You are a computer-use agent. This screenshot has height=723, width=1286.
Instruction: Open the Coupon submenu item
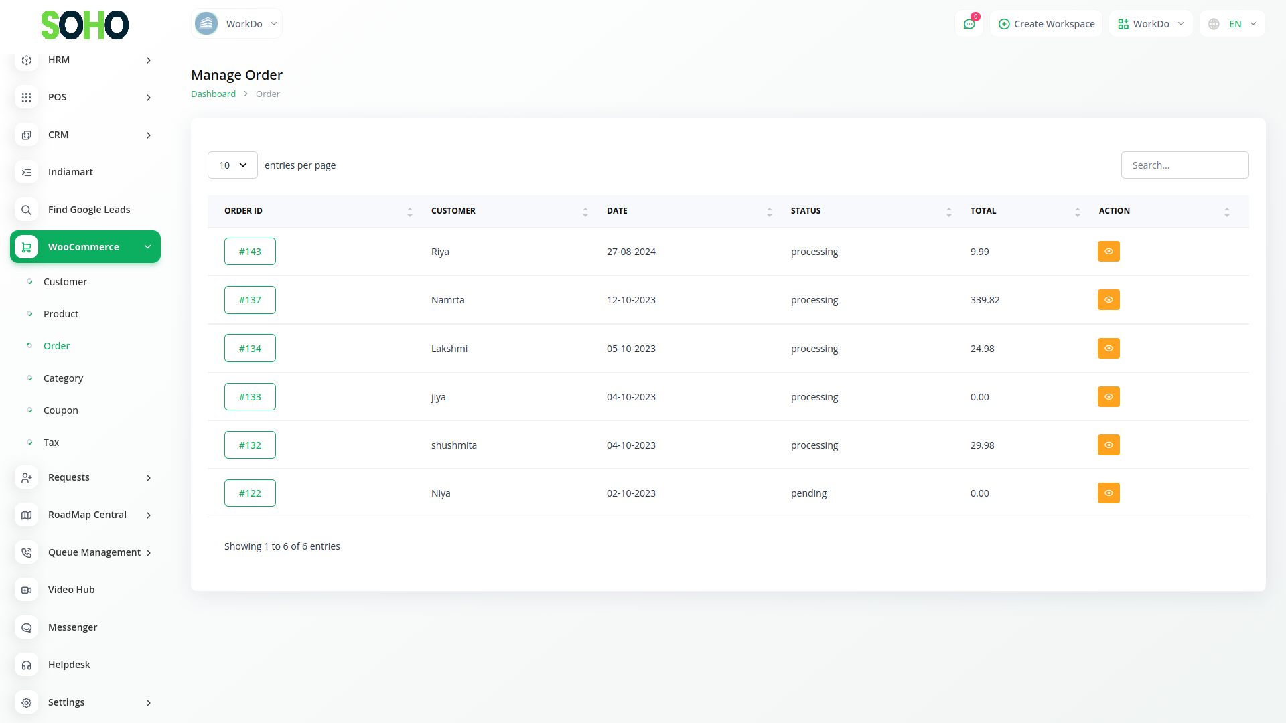coord(60,410)
